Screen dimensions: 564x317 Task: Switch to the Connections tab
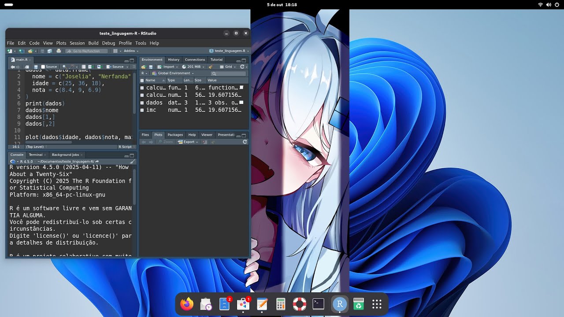pos(195,60)
